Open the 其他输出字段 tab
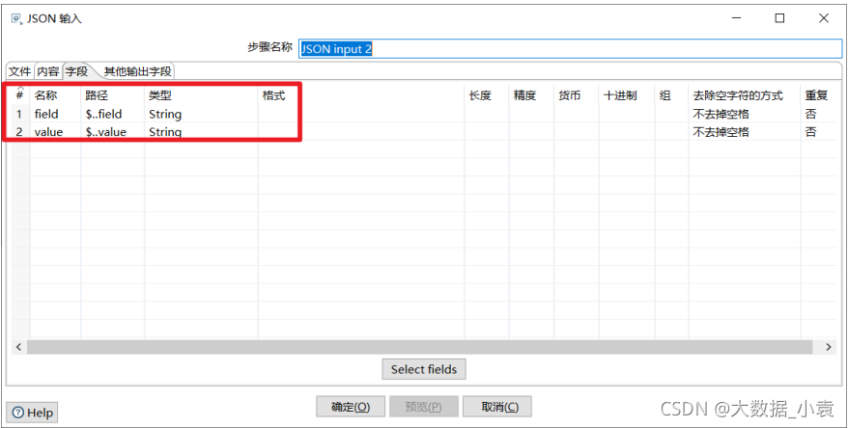The width and height of the screenshot is (849, 428). [137, 71]
